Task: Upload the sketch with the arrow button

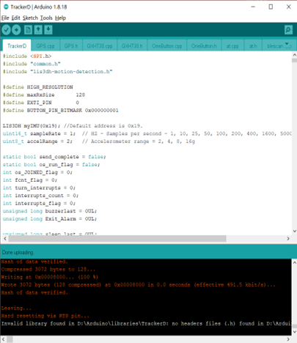Action: (16, 30)
